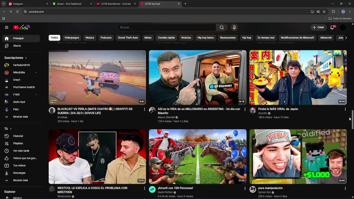The image size is (354, 199).
Task: Open Ver más tarde list
Action: (x=21, y=151)
